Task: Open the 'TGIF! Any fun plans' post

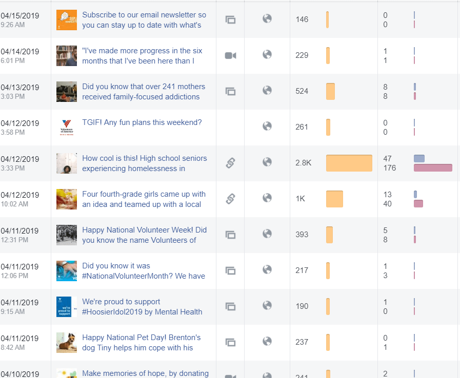Action: 142,122
